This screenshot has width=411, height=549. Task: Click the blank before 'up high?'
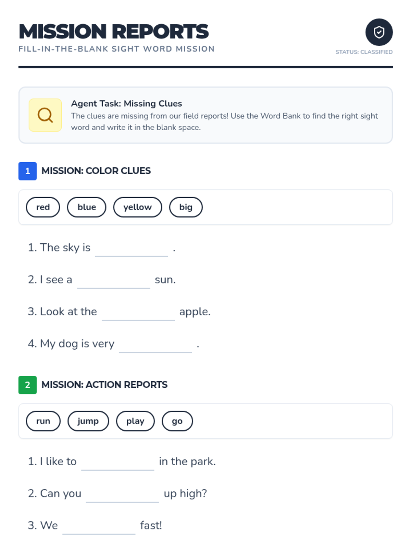point(122,494)
